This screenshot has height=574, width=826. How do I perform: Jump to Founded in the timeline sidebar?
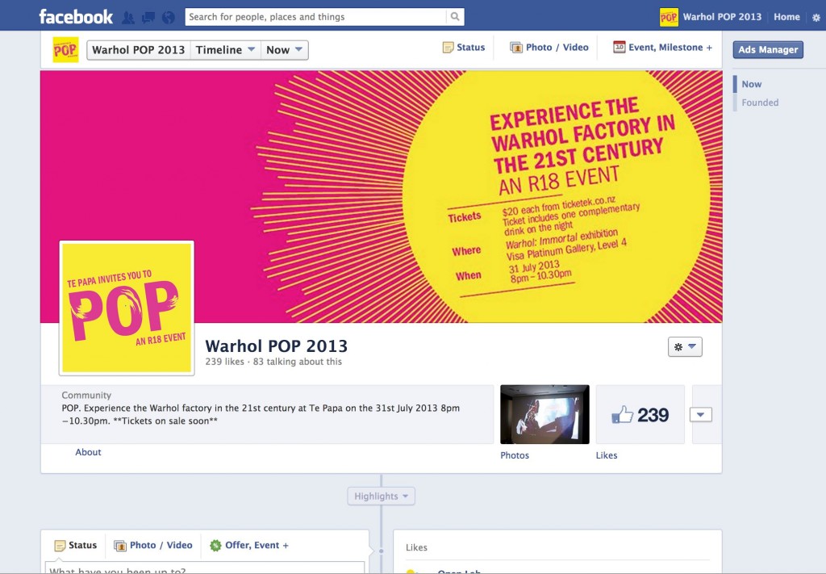pos(759,102)
